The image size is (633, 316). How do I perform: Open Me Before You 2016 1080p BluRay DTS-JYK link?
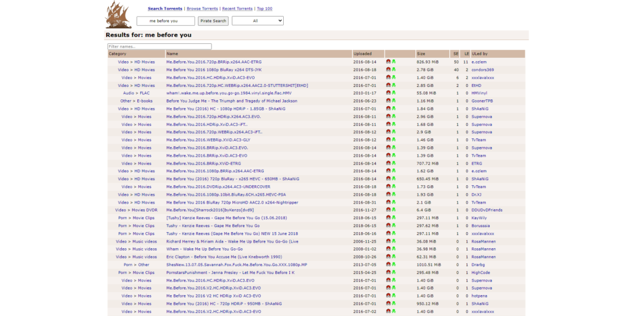(x=214, y=70)
